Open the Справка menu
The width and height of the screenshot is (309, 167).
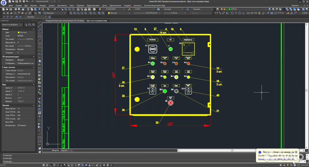(127, 6)
